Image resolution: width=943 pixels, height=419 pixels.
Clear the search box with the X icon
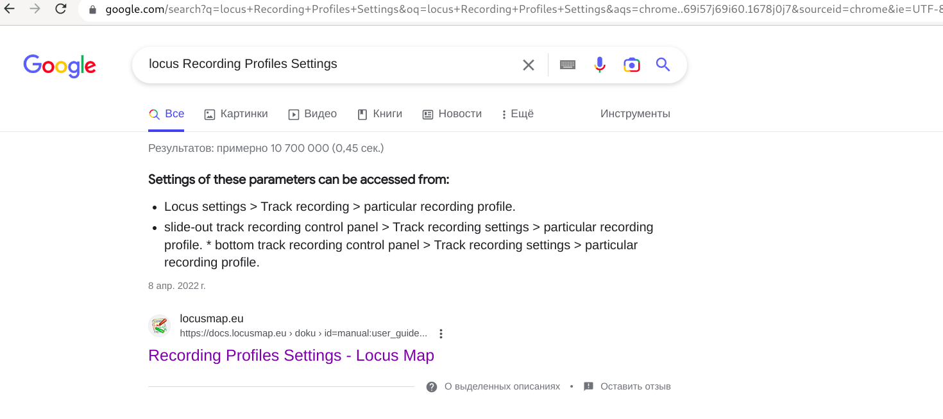tap(529, 65)
